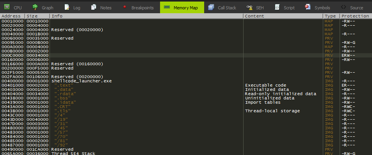Screen dimensions: 372x155
Task: Click the Content column header
Action: [x=283, y=16]
